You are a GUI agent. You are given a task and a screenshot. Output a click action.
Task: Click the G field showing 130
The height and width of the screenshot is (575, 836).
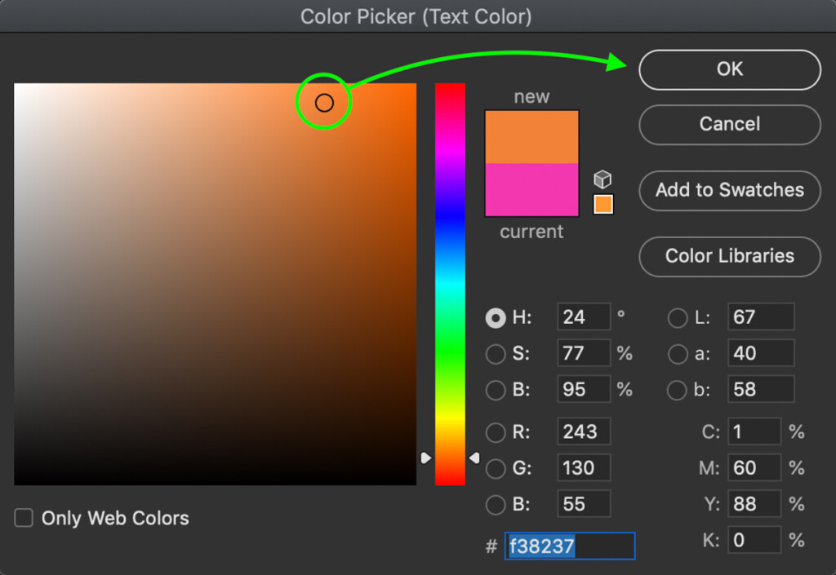[x=584, y=467]
